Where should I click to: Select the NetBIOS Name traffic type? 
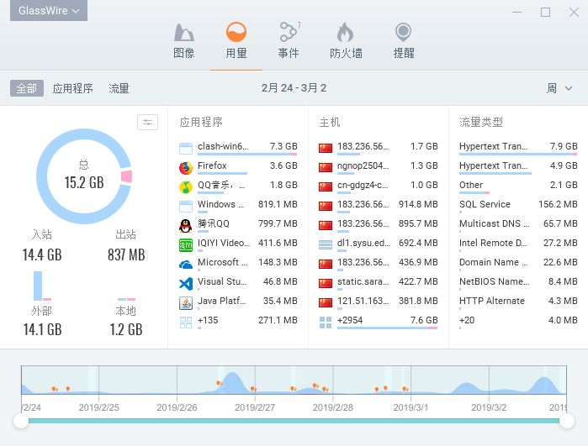click(x=518, y=284)
